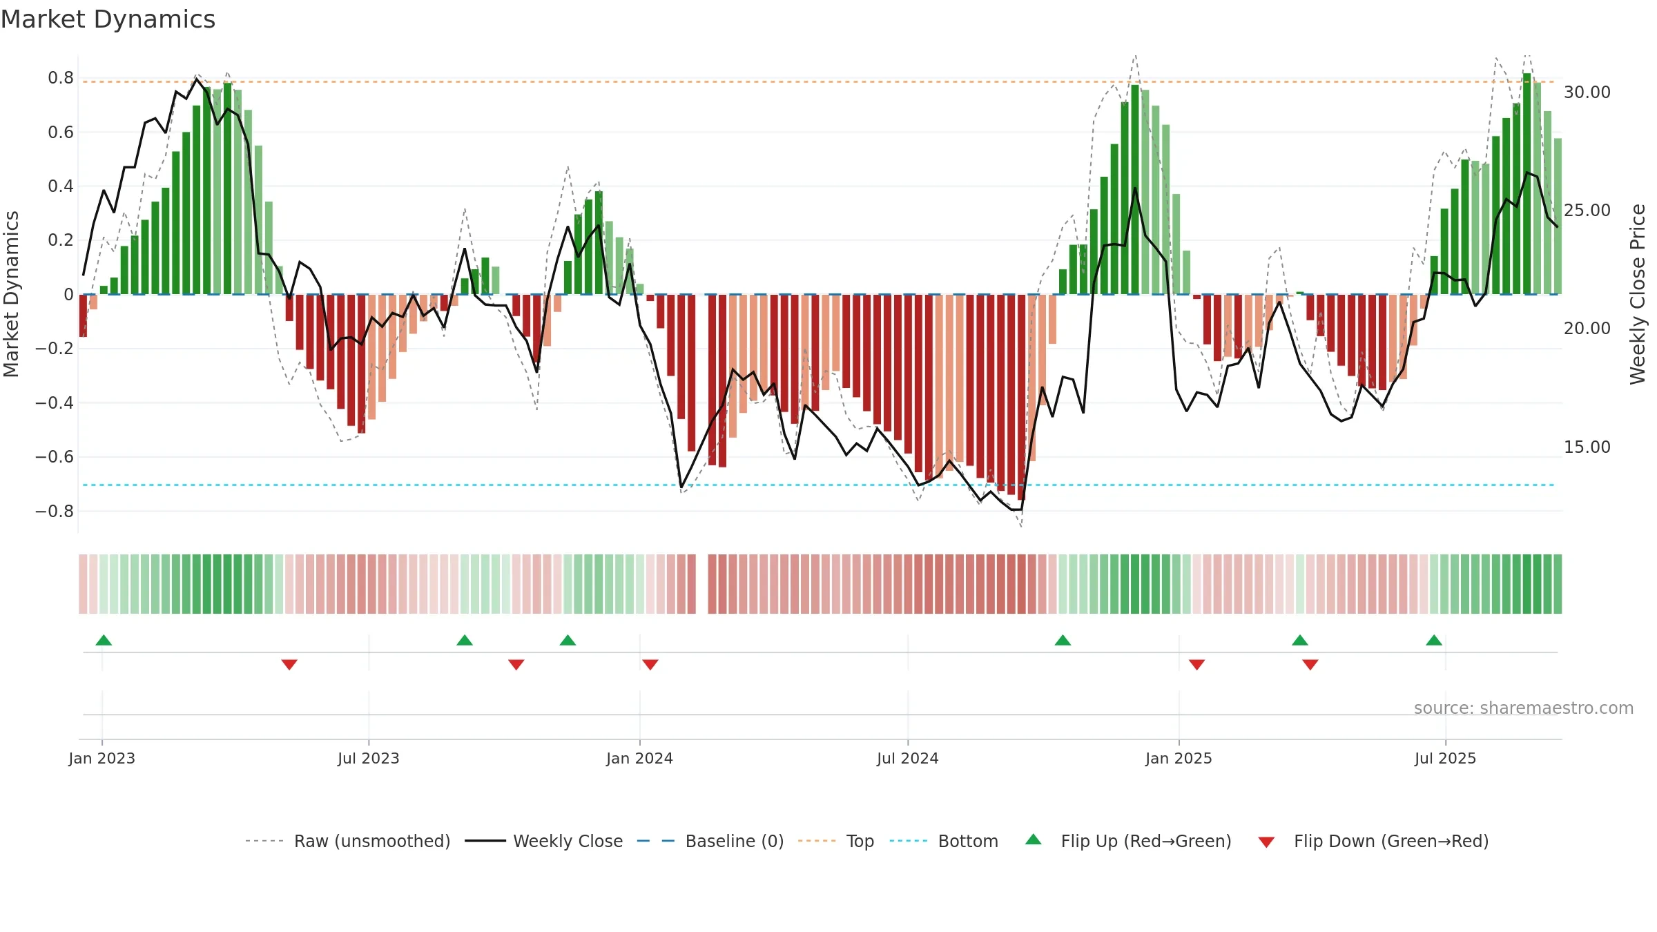Toggle the Weekly Close legend entry
The height and width of the screenshot is (932, 1657).
[544, 842]
